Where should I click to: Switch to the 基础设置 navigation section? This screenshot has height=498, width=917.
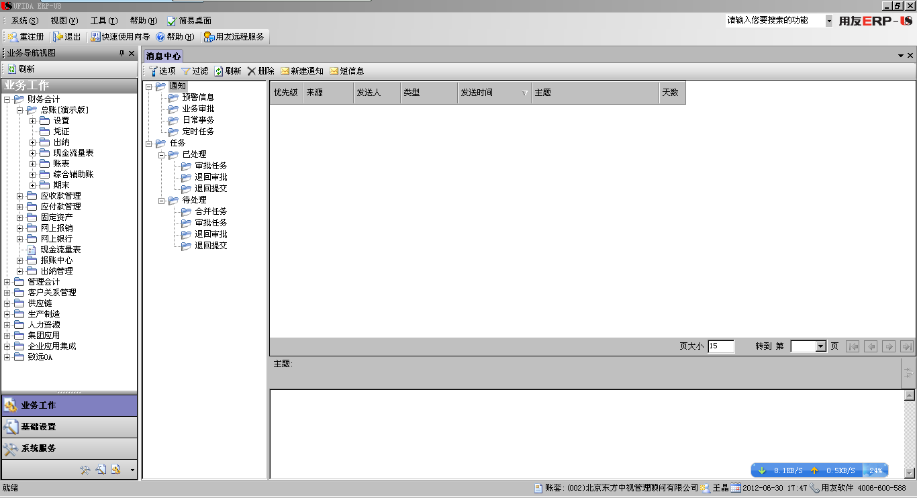point(69,427)
